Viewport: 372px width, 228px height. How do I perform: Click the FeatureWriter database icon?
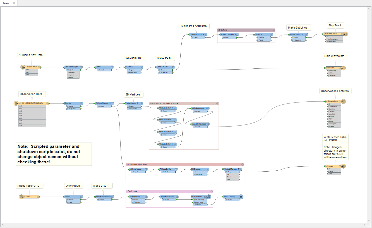(x=209, y=197)
